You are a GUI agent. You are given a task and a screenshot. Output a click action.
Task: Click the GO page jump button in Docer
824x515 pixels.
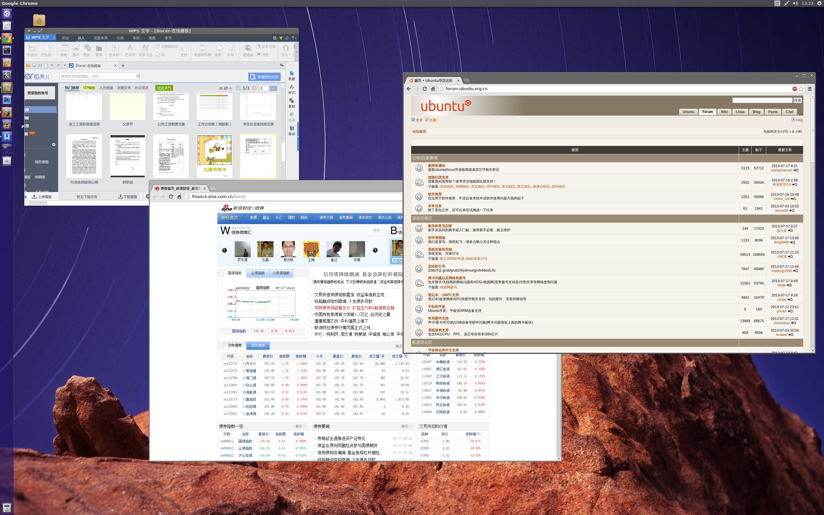pos(273,88)
